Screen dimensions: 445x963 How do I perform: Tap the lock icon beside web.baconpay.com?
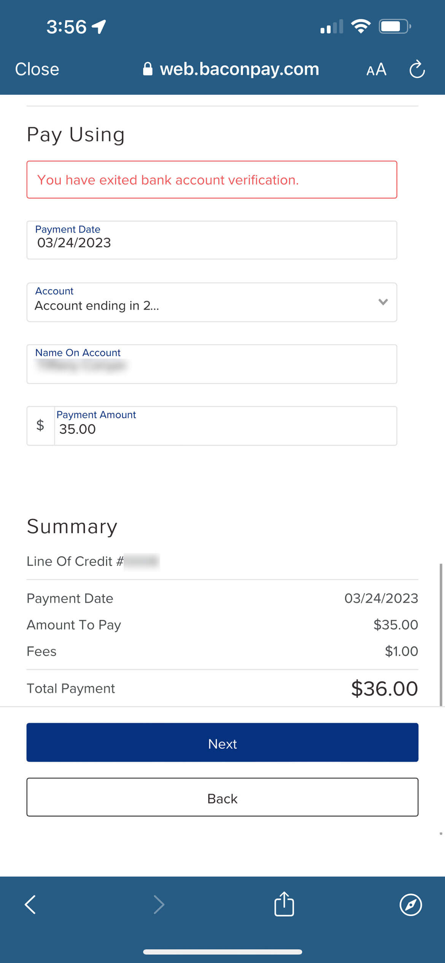(148, 69)
